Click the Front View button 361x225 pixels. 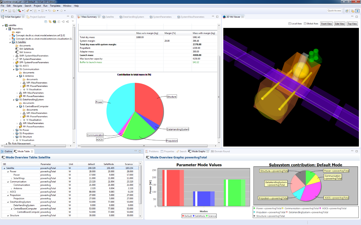(326, 24)
